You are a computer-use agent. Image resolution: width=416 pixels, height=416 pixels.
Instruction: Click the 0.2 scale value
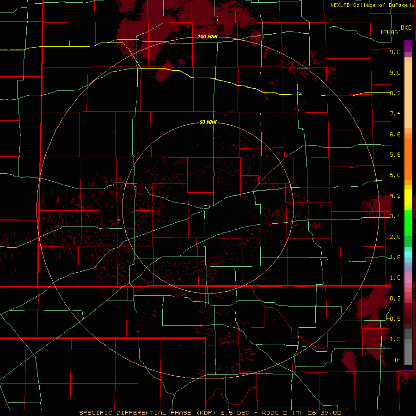[395, 299]
